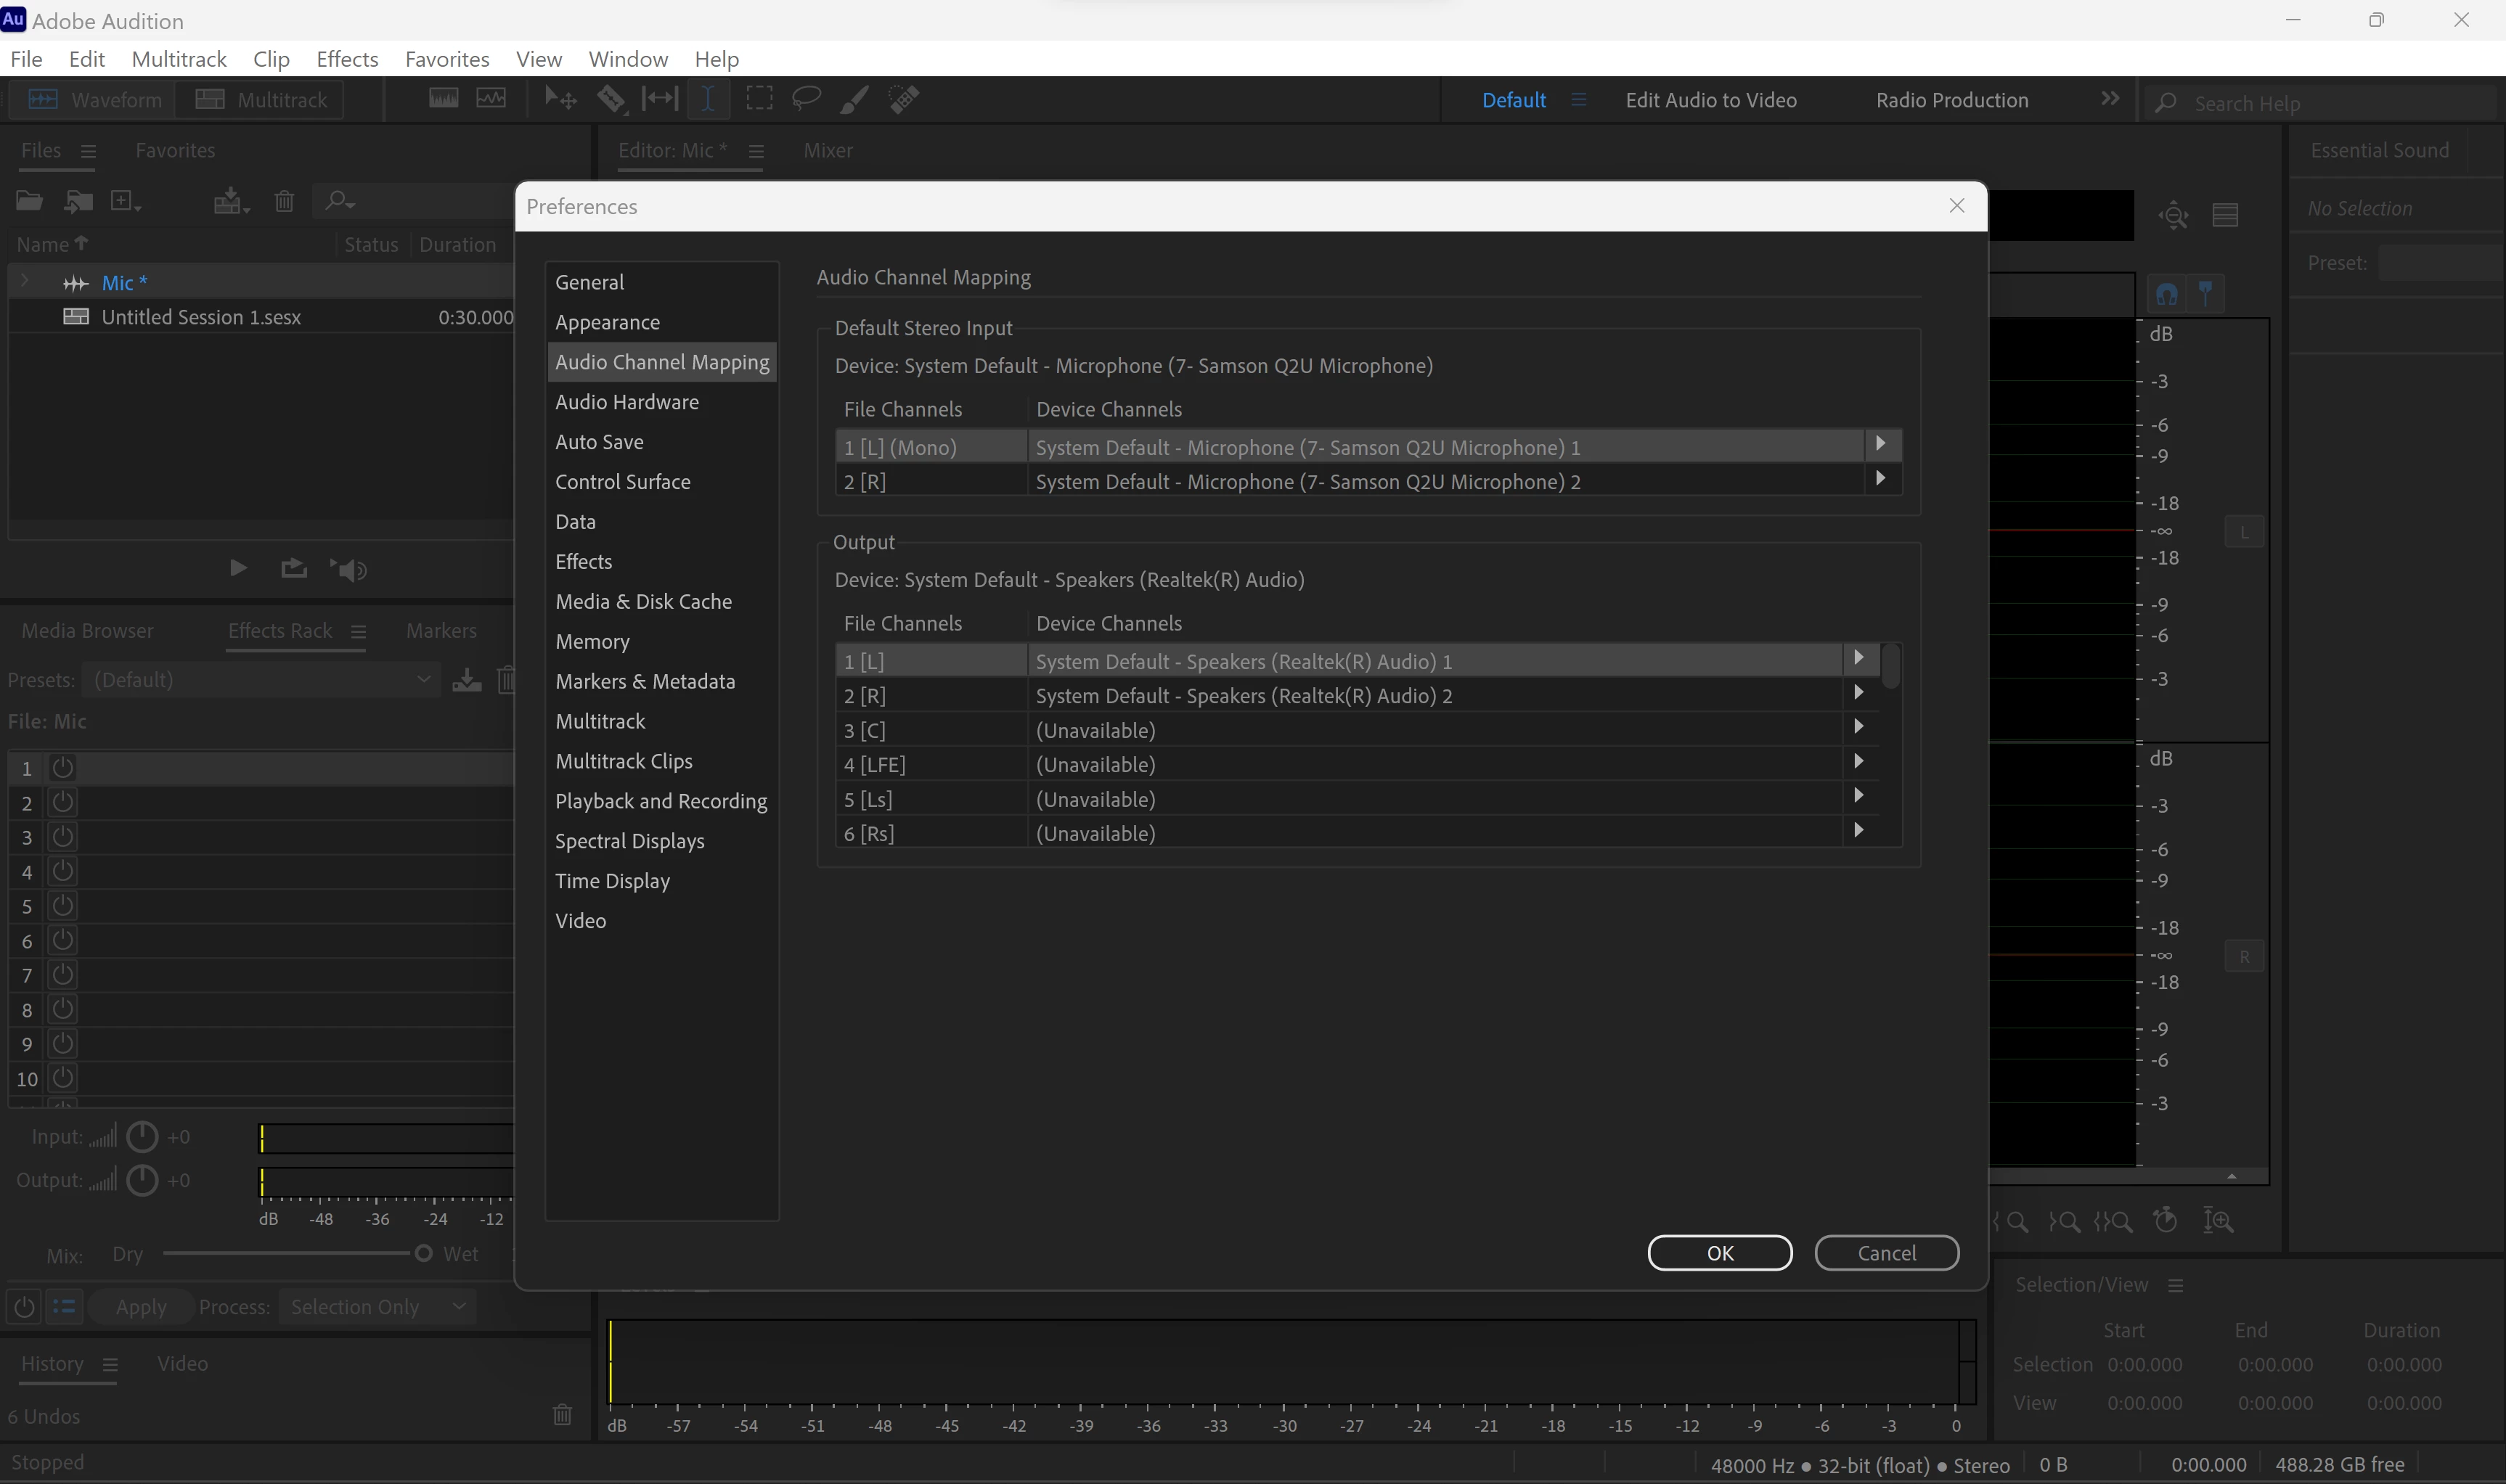Image resolution: width=2506 pixels, height=1484 pixels.
Task: Cancel the Preferences dialog
Action: (x=1886, y=1253)
